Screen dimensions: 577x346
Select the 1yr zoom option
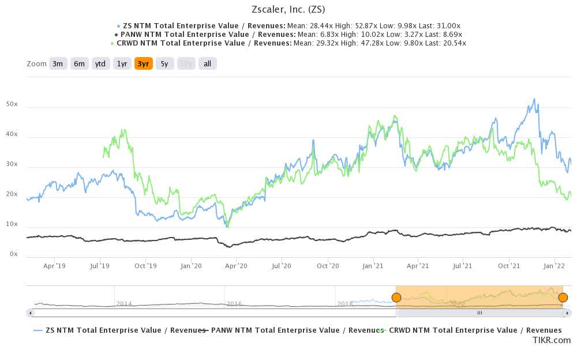coord(121,63)
